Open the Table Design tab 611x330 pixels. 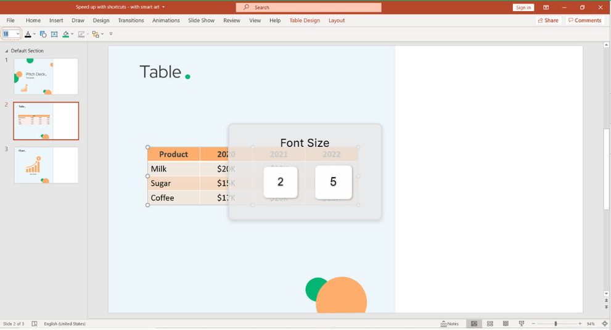coord(305,20)
